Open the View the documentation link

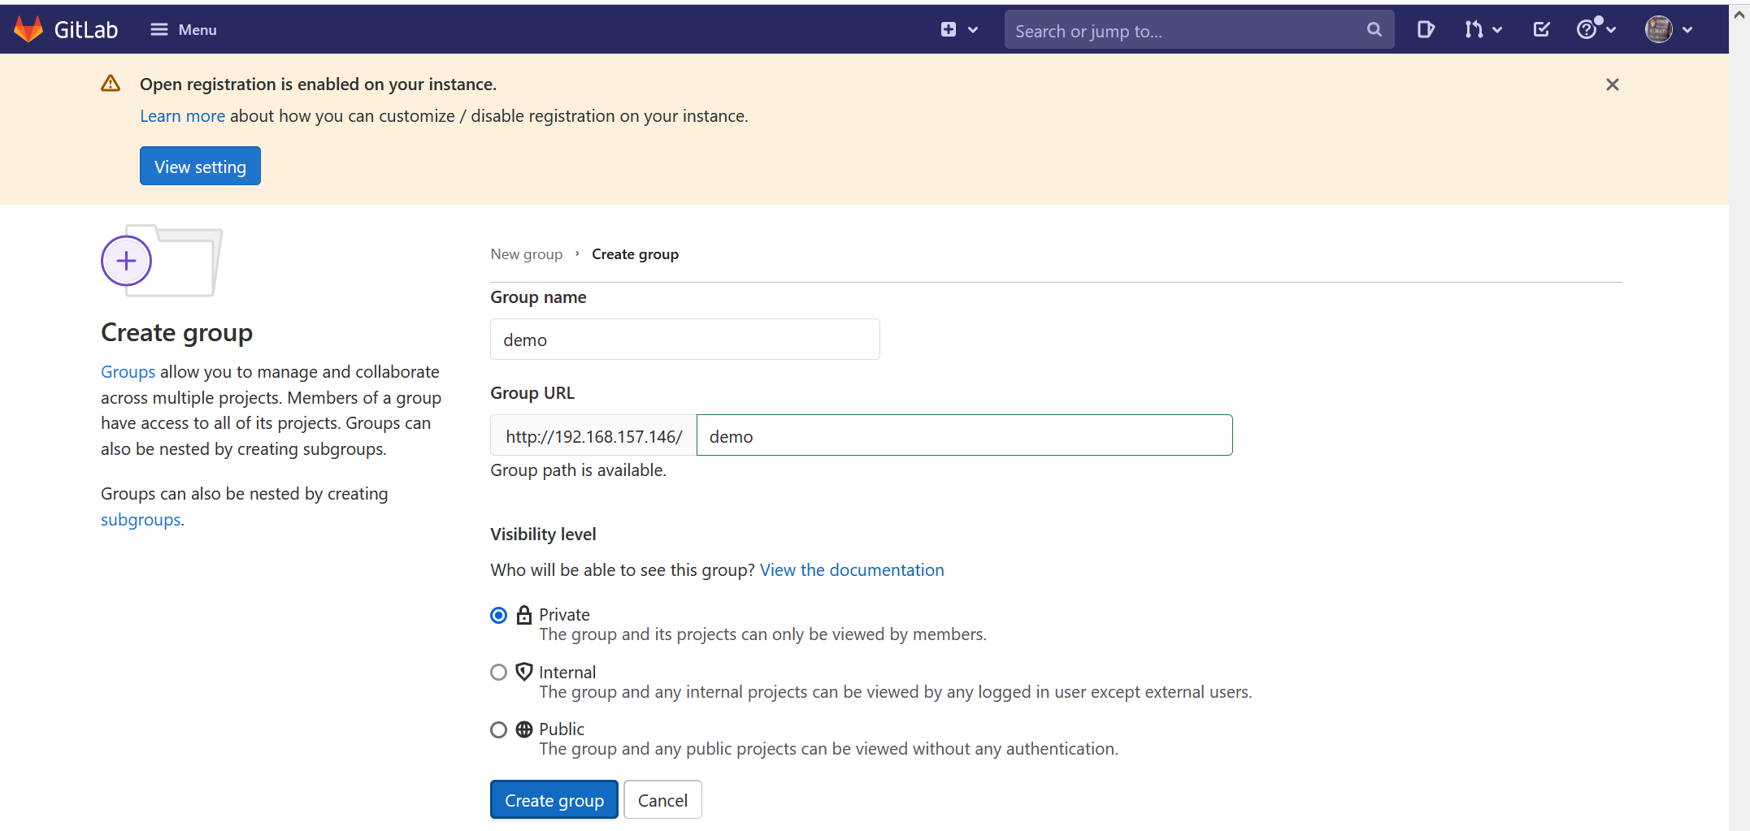coord(851,569)
